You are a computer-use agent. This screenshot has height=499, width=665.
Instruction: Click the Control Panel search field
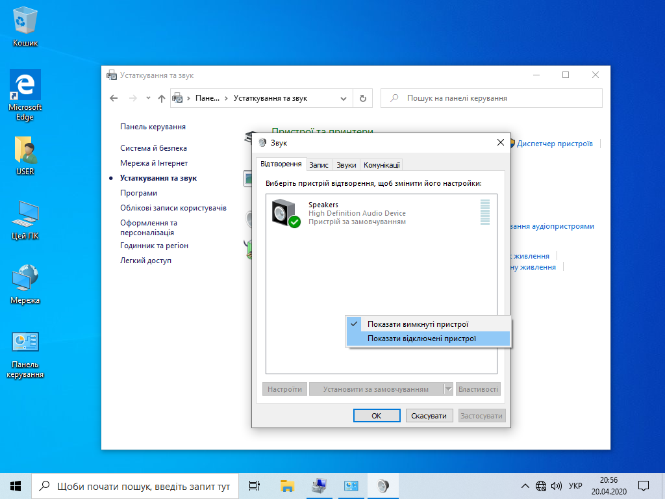[x=492, y=98]
